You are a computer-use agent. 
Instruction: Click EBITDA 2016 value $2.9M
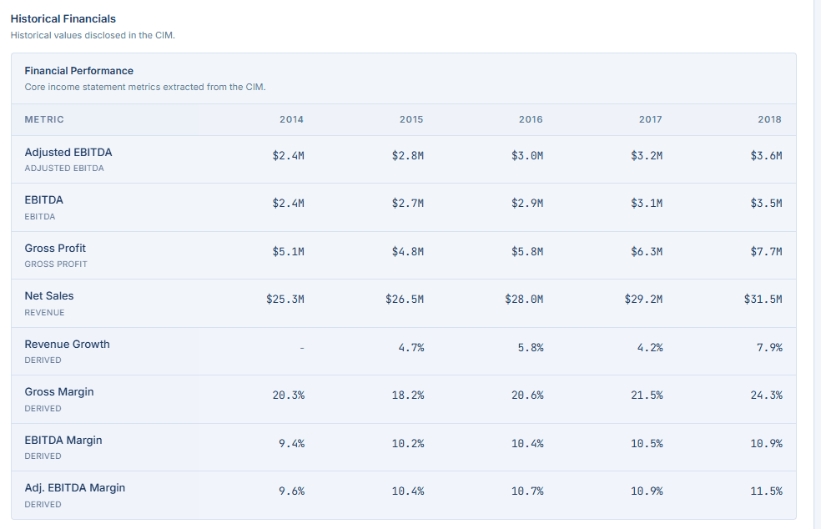coord(526,204)
